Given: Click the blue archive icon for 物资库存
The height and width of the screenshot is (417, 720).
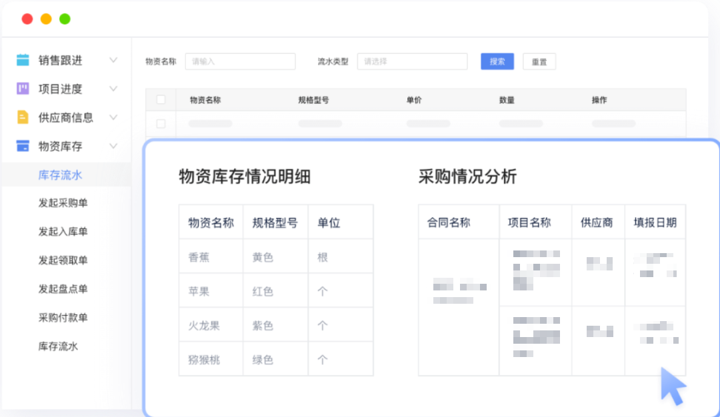Looking at the screenshot, I should pyautogui.click(x=23, y=146).
